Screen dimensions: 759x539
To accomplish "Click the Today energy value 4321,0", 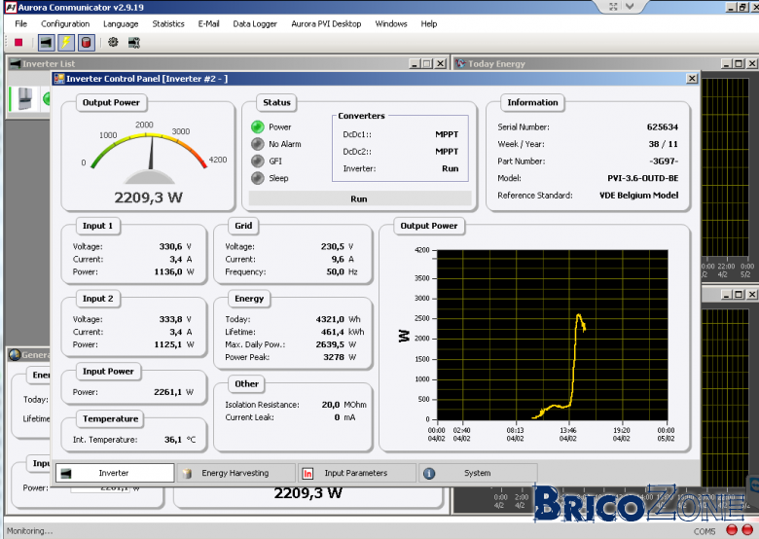I will click(330, 319).
